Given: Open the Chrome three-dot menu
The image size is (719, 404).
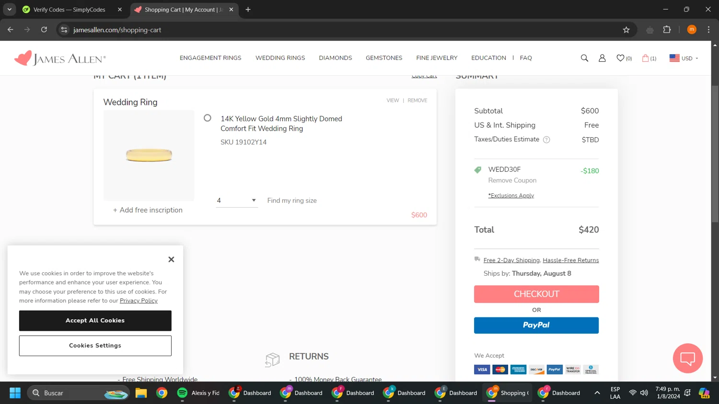Looking at the screenshot, I should click(x=708, y=30).
